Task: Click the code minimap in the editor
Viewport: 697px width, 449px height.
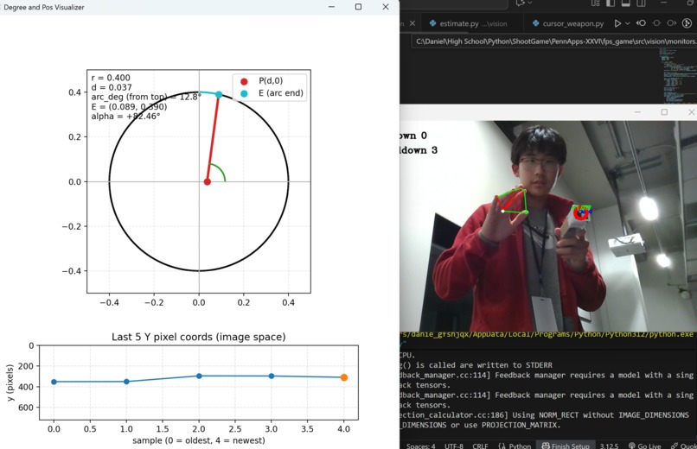Action: click(677, 75)
